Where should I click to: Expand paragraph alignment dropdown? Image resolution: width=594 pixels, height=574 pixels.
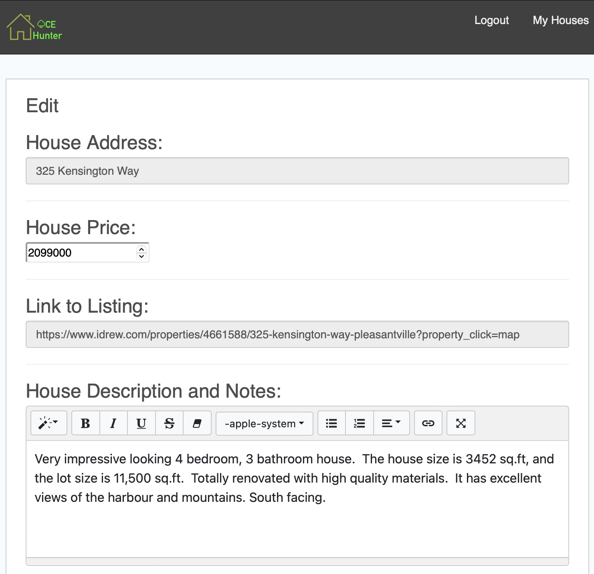[391, 423]
